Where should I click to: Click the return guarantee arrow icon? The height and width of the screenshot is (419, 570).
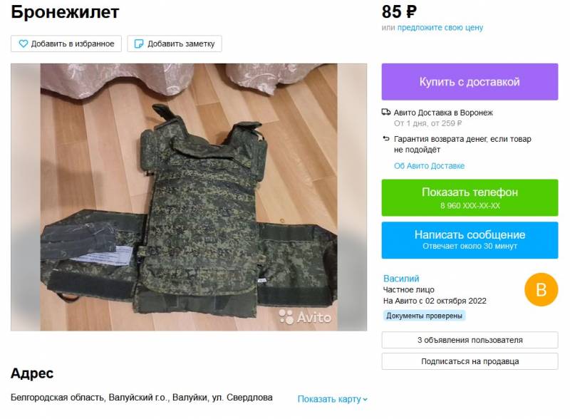click(386, 139)
